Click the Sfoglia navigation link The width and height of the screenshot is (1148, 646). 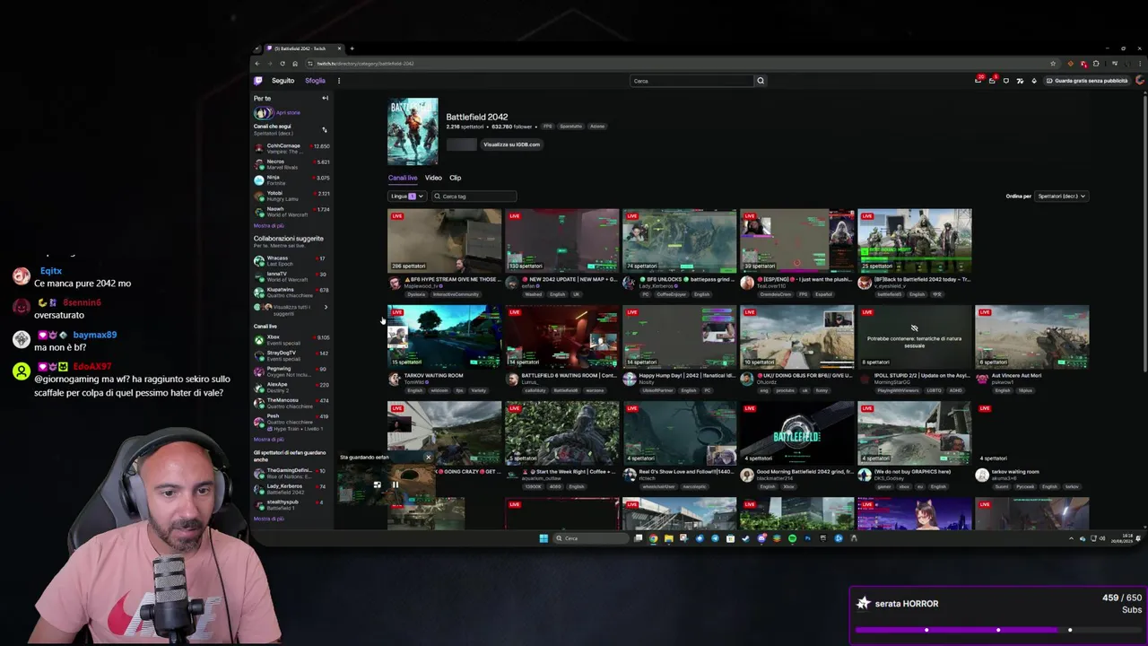[x=315, y=81]
